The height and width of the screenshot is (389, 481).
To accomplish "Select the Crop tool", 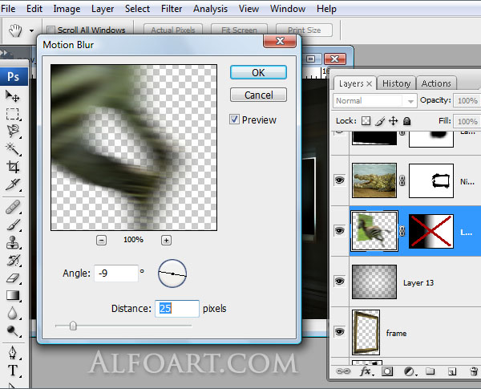I will (x=13, y=166).
